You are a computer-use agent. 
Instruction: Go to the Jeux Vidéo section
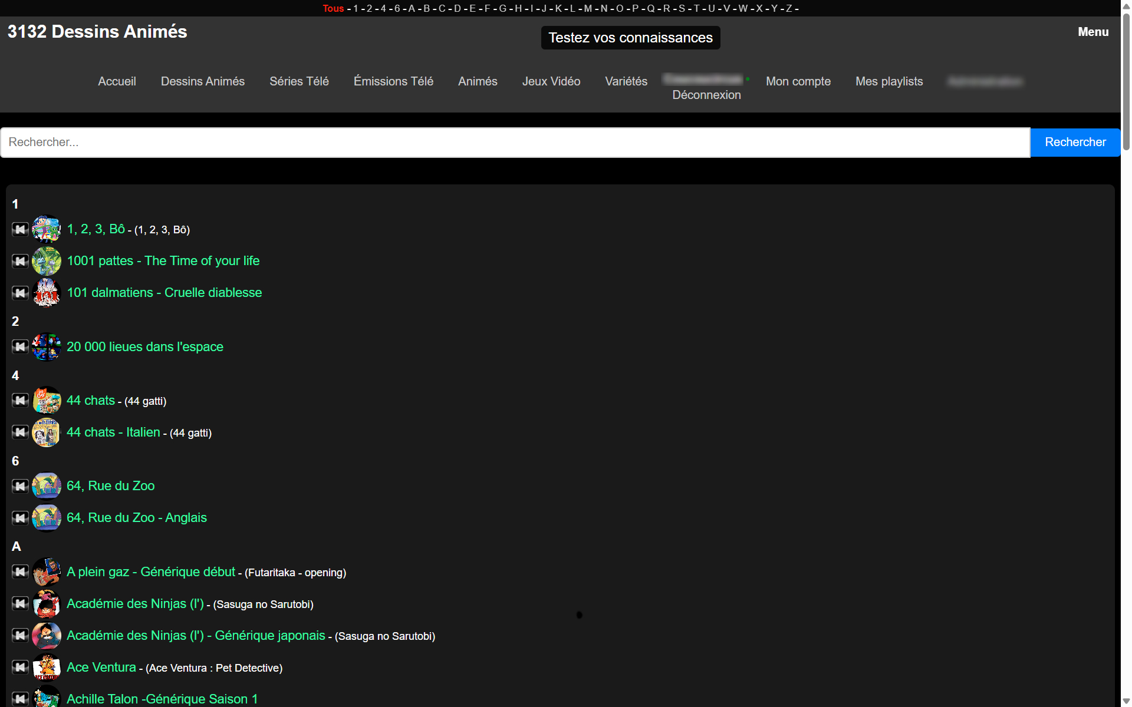click(551, 81)
